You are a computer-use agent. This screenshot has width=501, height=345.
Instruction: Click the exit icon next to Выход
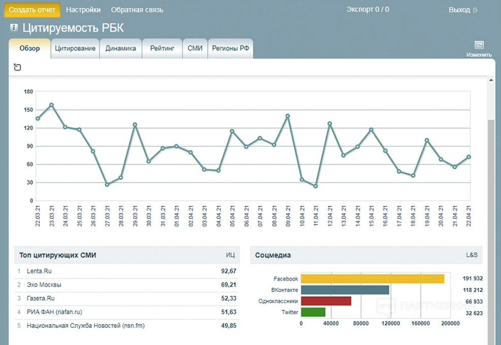(x=475, y=10)
